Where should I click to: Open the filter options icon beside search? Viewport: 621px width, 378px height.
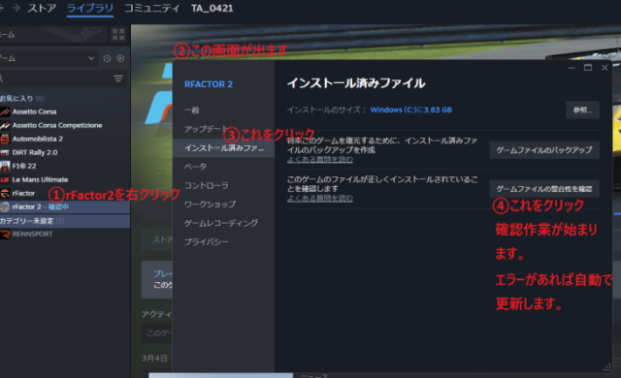(118, 79)
